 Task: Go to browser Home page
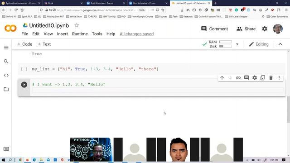22,10
